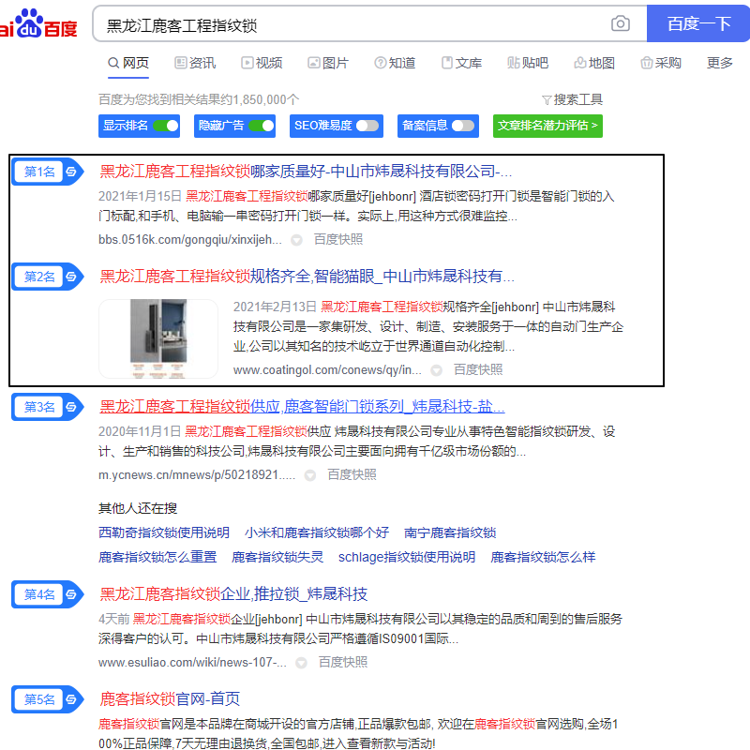Click the 其他人还在搜 heading

pos(138,508)
